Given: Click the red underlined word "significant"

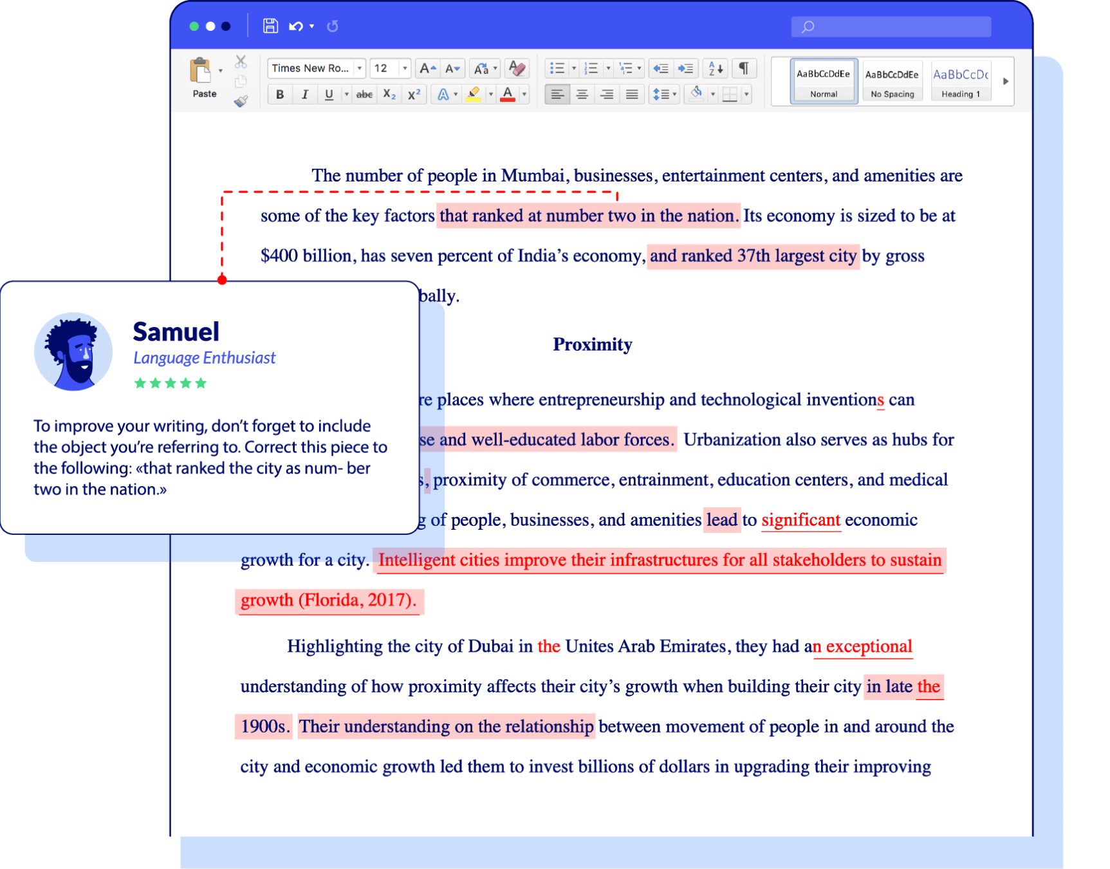Looking at the screenshot, I should tap(800, 519).
